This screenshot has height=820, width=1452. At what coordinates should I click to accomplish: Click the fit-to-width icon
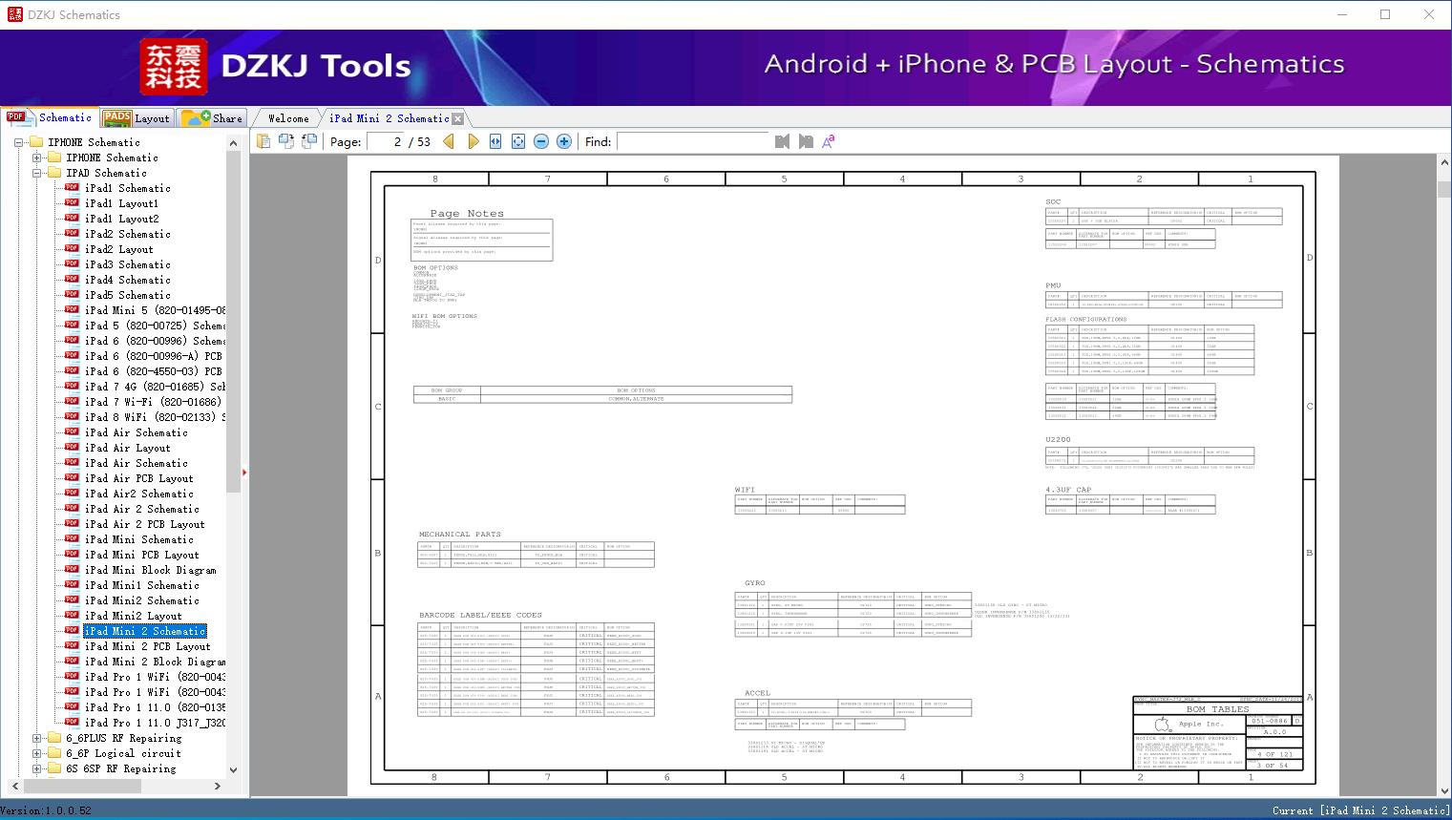495,141
